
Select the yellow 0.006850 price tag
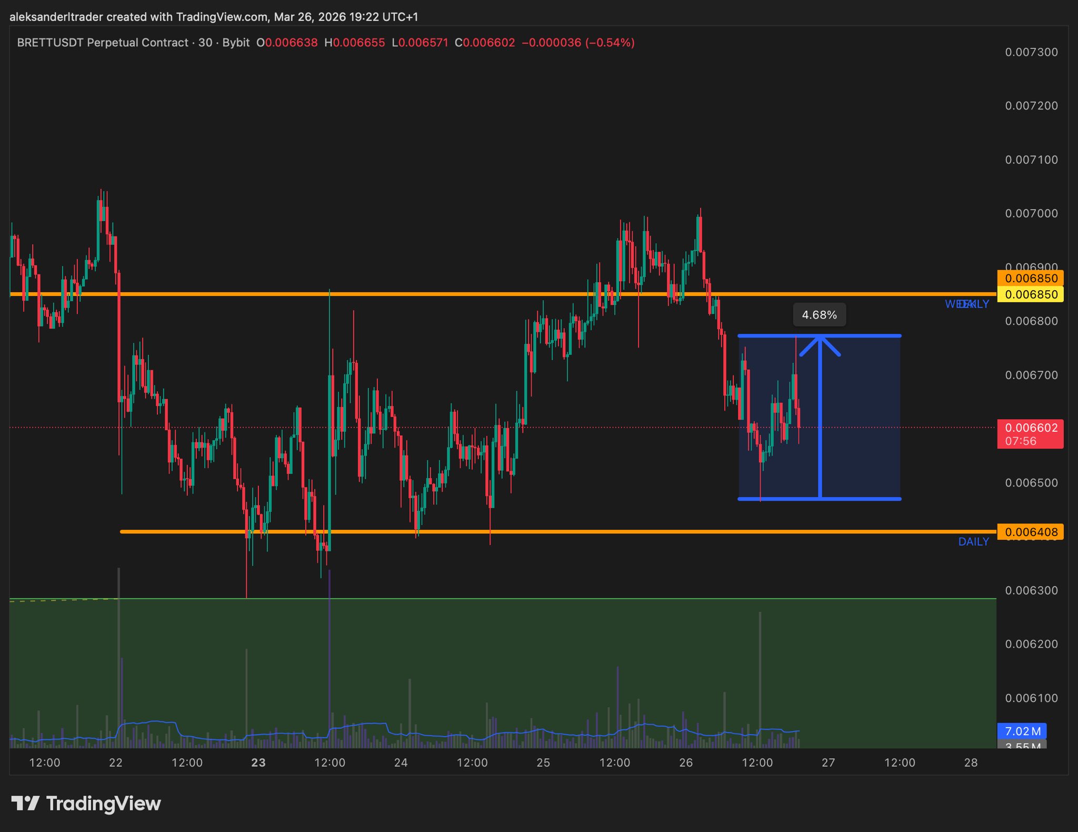[1030, 294]
